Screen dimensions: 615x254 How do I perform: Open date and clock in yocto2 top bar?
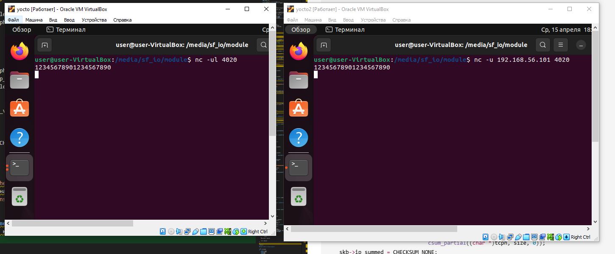566,30
